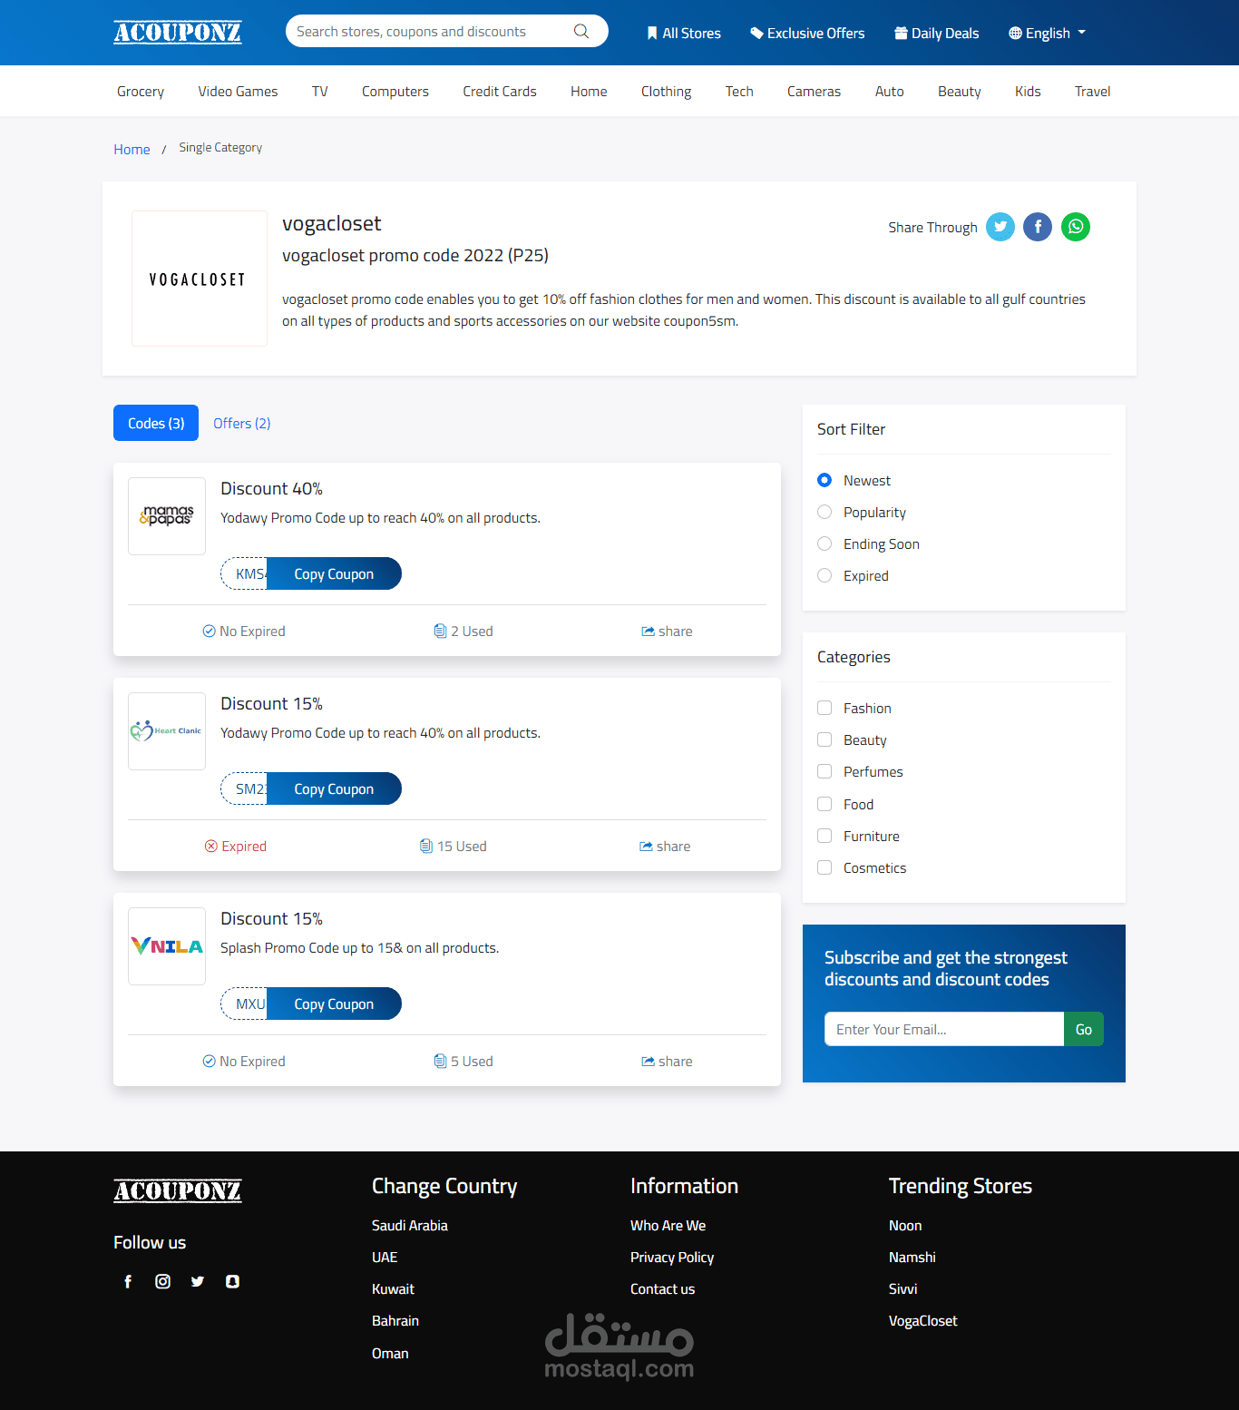Open Computers category menu
Viewport: 1239px width, 1410px height.
click(x=395, y=92)
